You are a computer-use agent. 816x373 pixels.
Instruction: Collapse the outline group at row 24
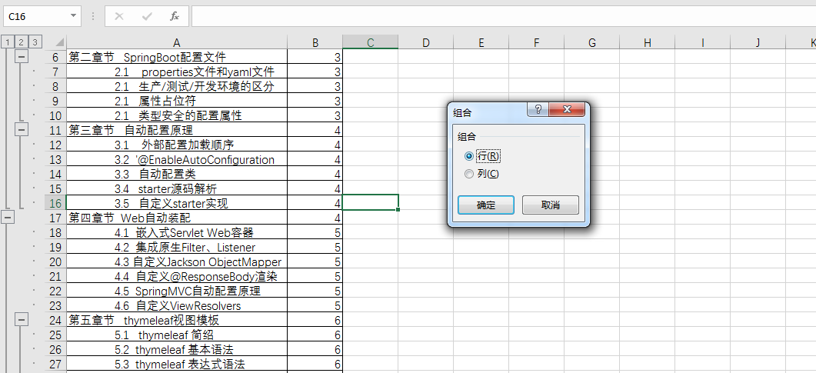pyautogui.click(x=22, y=318)
